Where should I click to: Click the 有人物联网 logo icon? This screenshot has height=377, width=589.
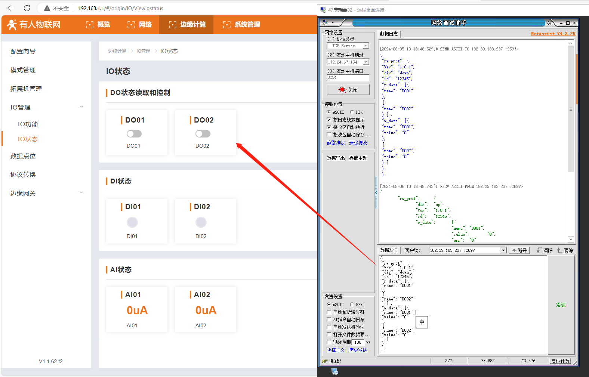click(12, 25)
